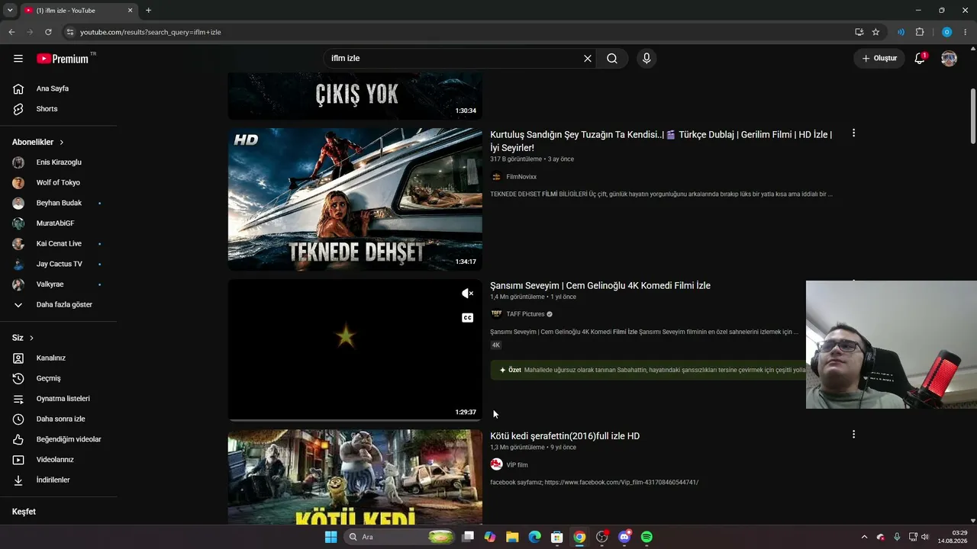Open Enis Kirazoglu subscription channel
The width and height of the screenshot is (977, 549).
pyautogui.click(x=59, y=162)
